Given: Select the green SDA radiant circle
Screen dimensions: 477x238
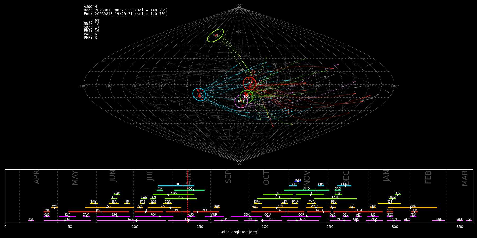Looking at the screenshot, I should [x=247, y=97].
